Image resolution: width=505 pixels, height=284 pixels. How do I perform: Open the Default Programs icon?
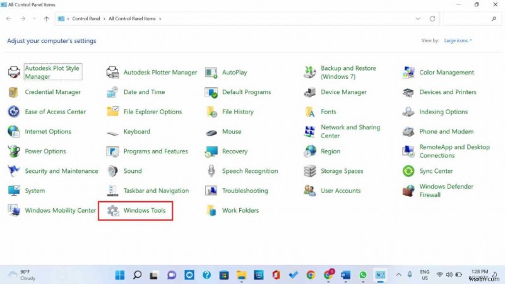pyautogui.click(x=211, y=92)
